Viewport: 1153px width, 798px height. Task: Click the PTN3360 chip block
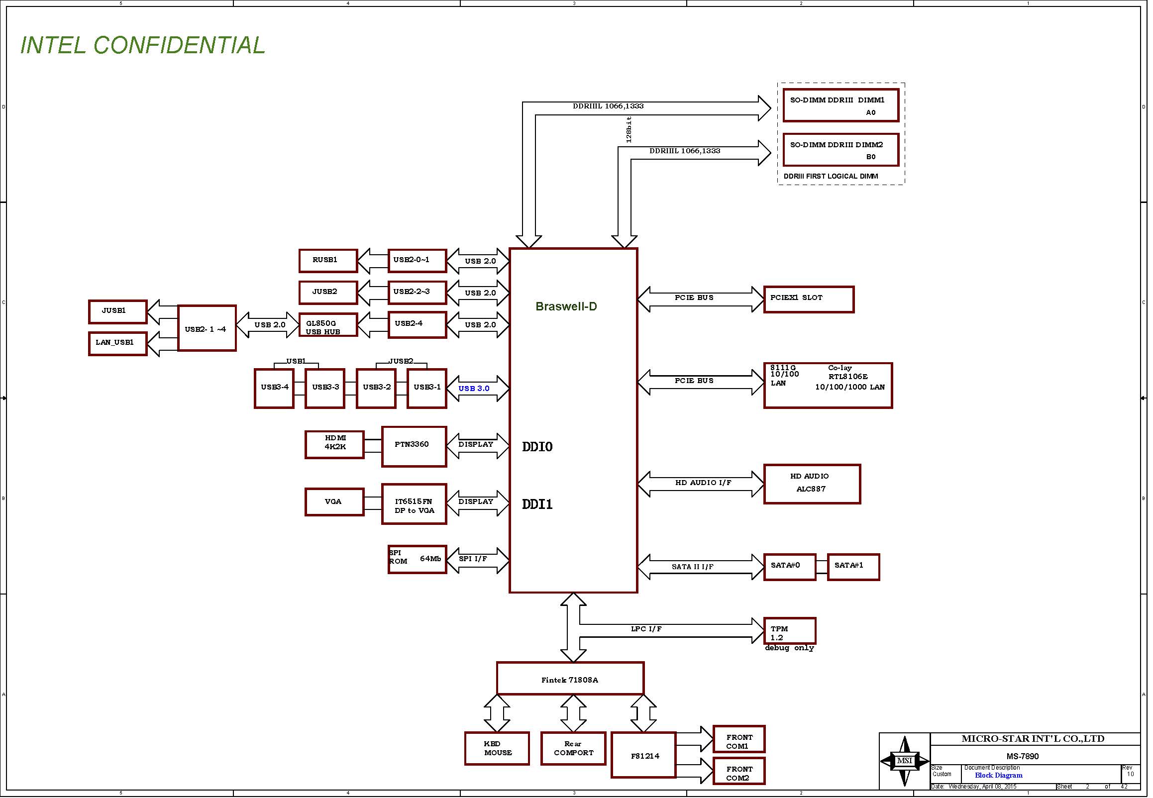pos(414,446)
